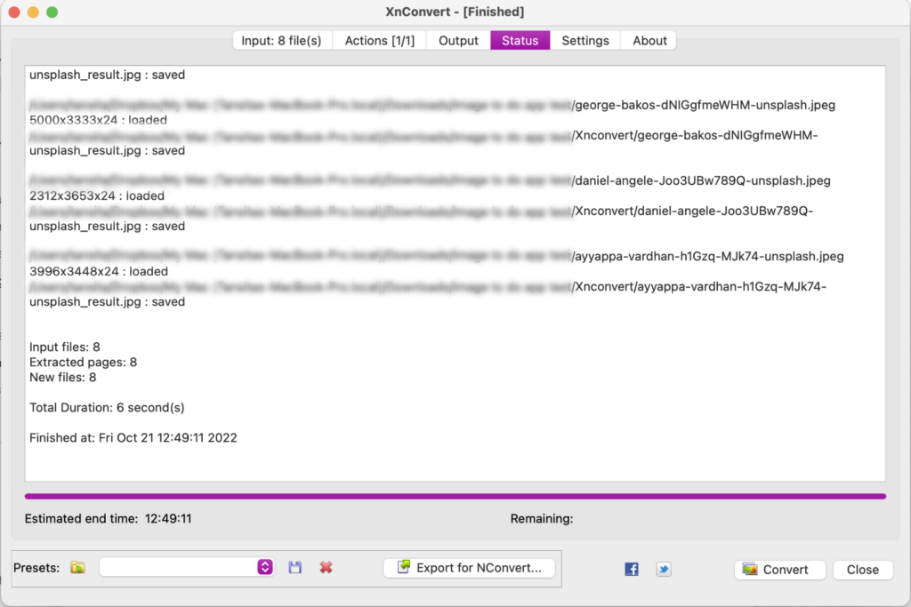
Task: Open the Actions [1/1] tab
Action: pyautogui.click(x=380, y=41)
